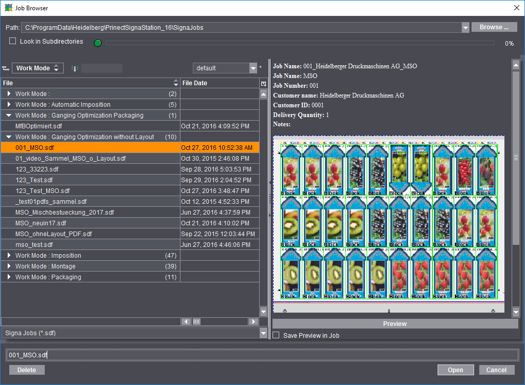Click the sort arrows in File column header

[176, 83]
